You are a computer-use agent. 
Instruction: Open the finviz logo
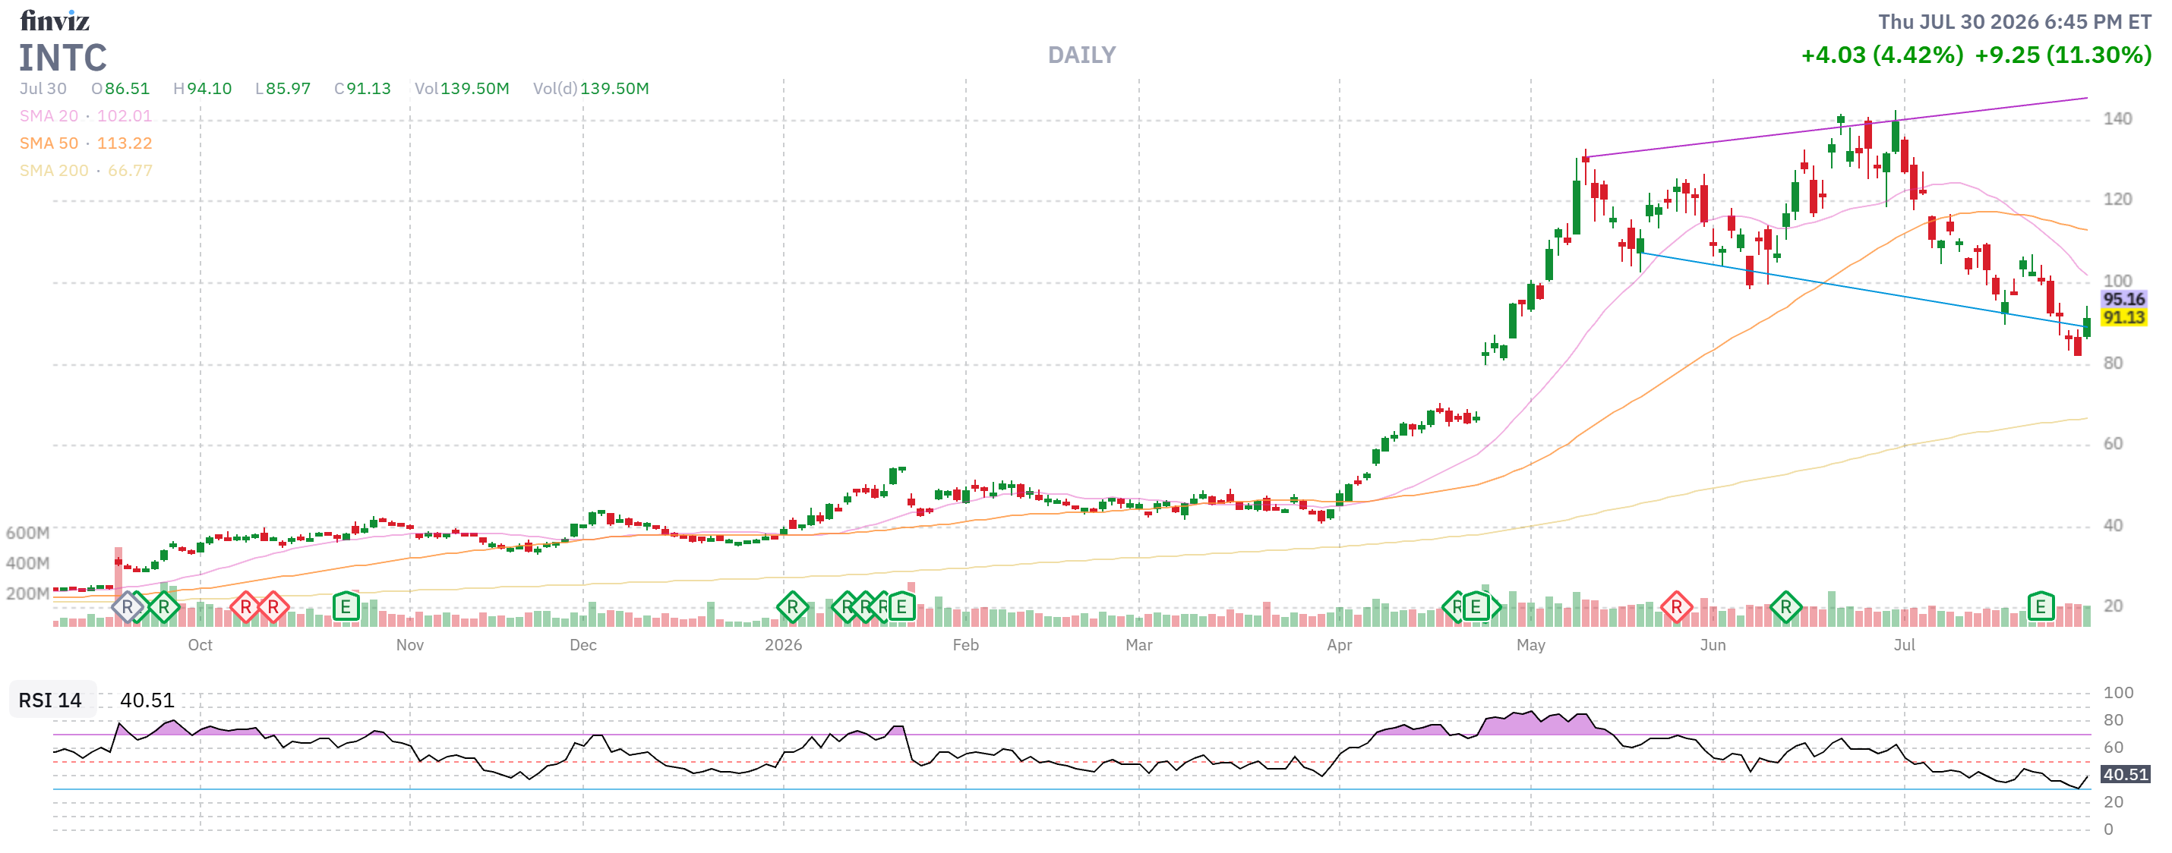pyautogui.click(x=55, y=20)
